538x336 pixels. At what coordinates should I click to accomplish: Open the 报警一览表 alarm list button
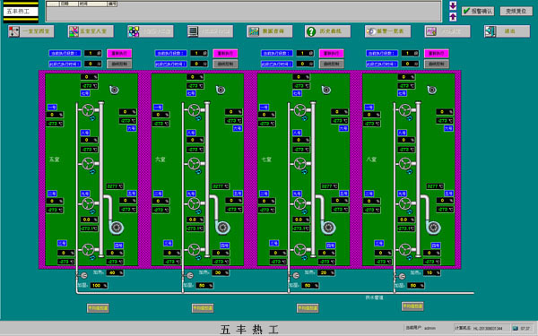pyautogui.click(x=387, y=31)
